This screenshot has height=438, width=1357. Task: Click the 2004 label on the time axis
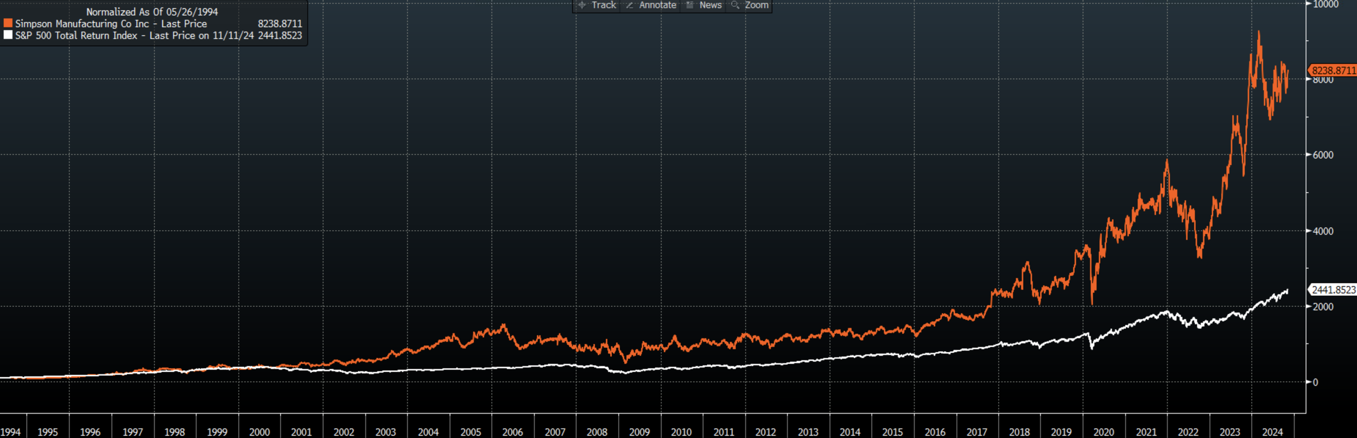click(x=428, y=432)
